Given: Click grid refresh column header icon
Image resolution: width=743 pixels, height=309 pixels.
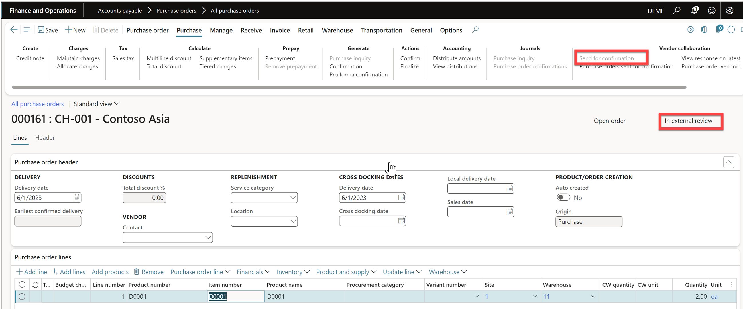Looking at the screenshot, I should coord(35,285).
